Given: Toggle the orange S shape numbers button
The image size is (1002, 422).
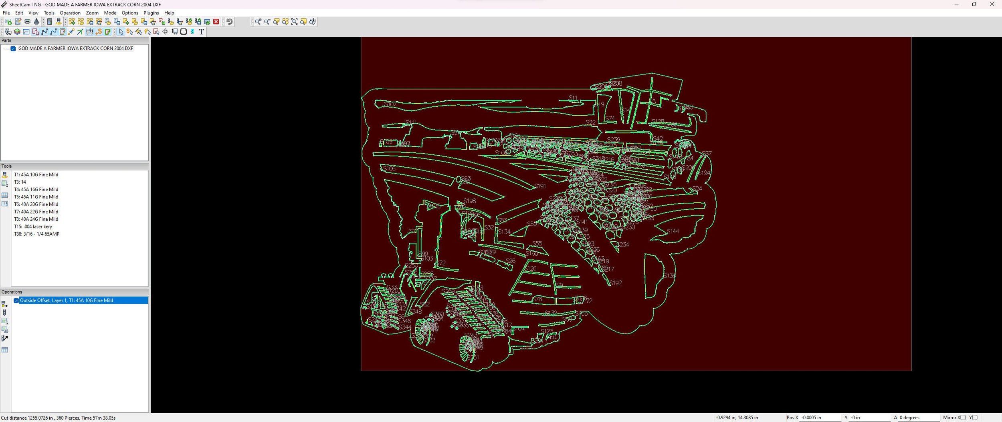Looking at the screenshot, I should click(x=99, y=32).
